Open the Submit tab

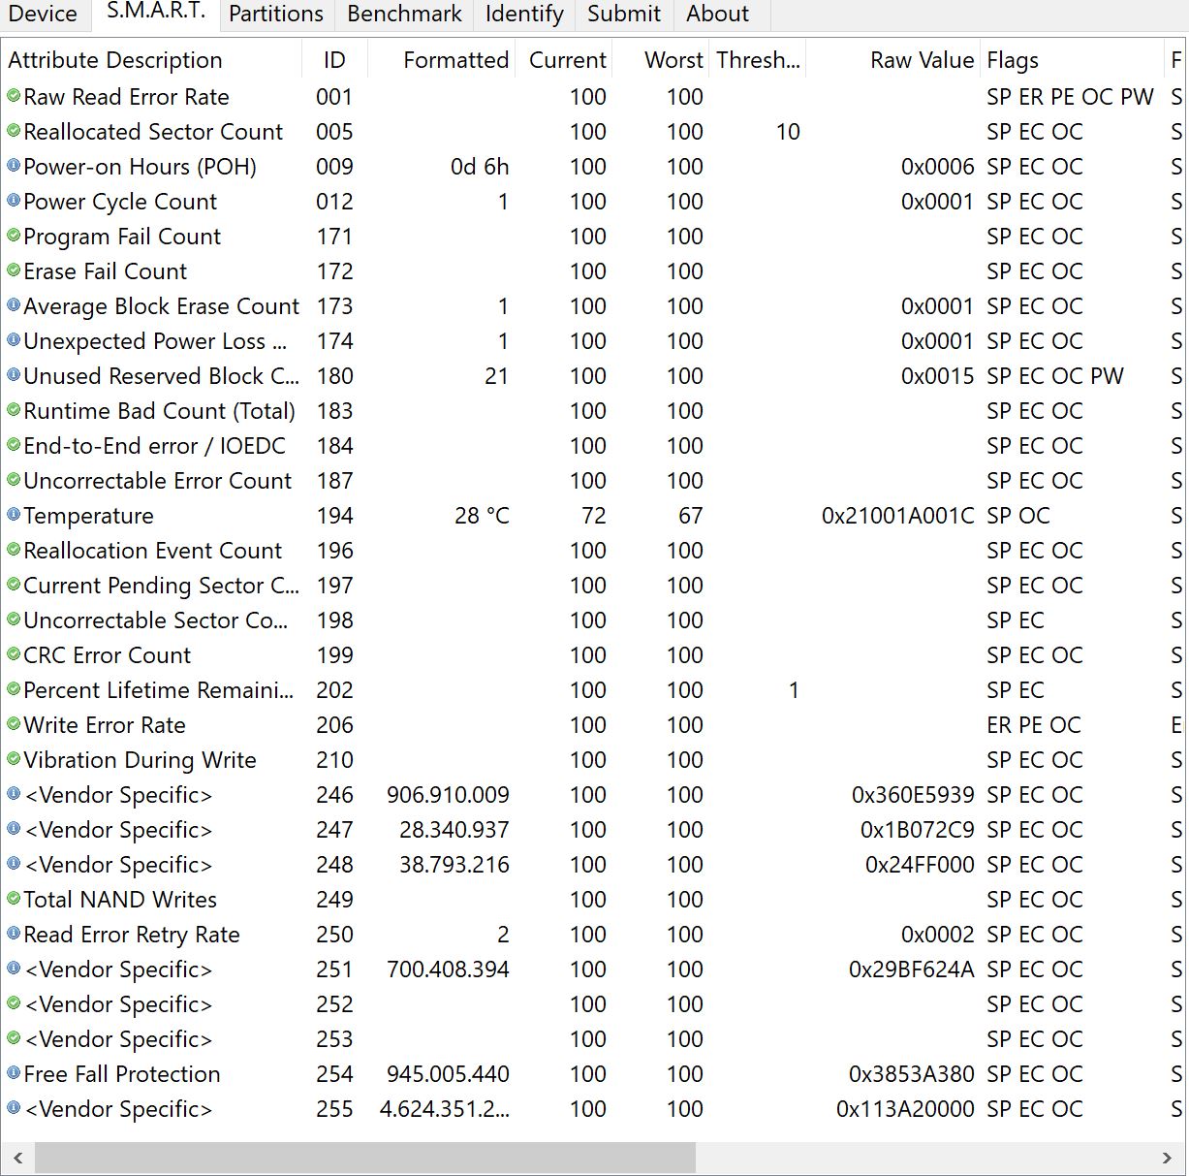pyautogui.click(x=624, y=14)
